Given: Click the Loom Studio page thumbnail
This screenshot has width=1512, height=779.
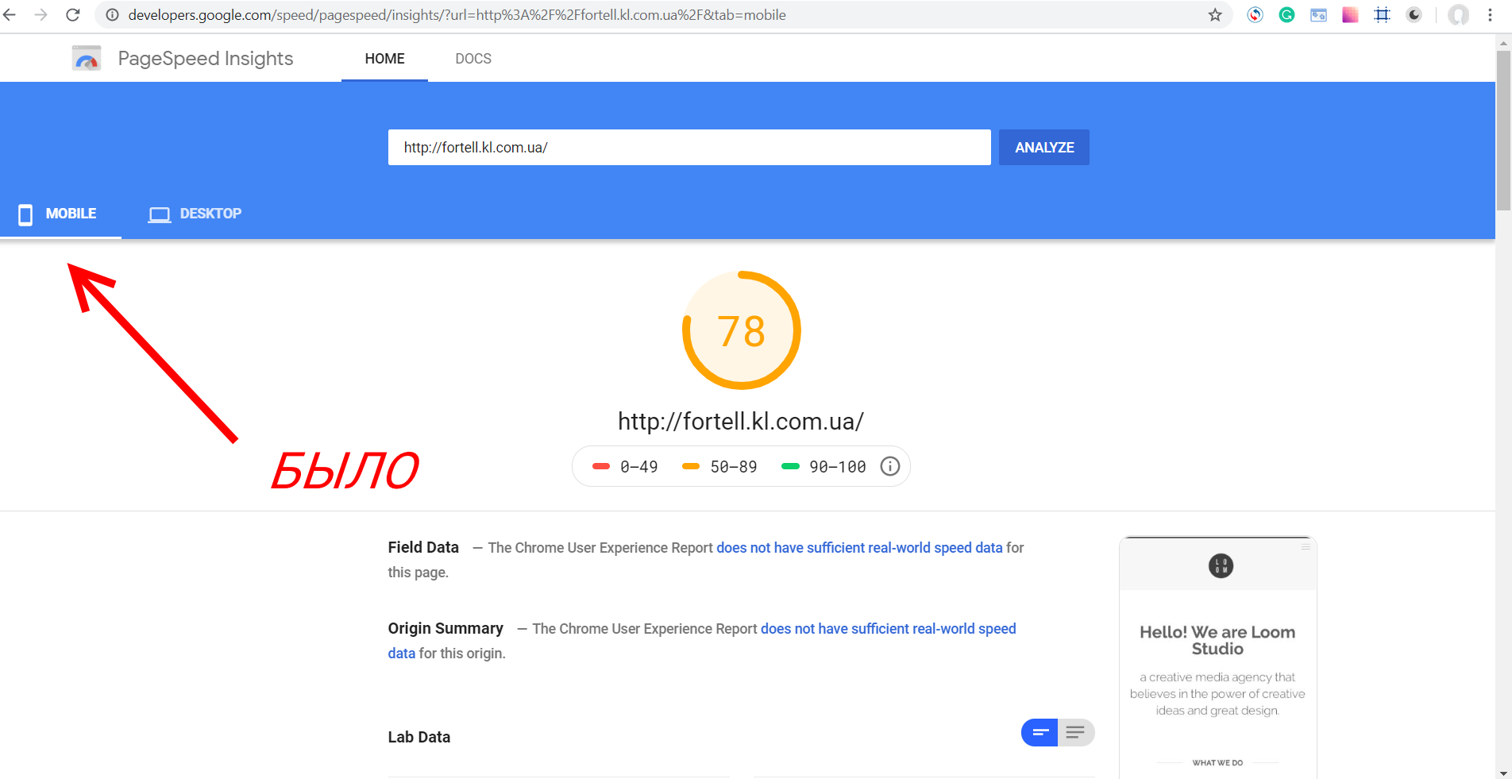Looking at the screenshot, I should click(x=1218, y=658).
